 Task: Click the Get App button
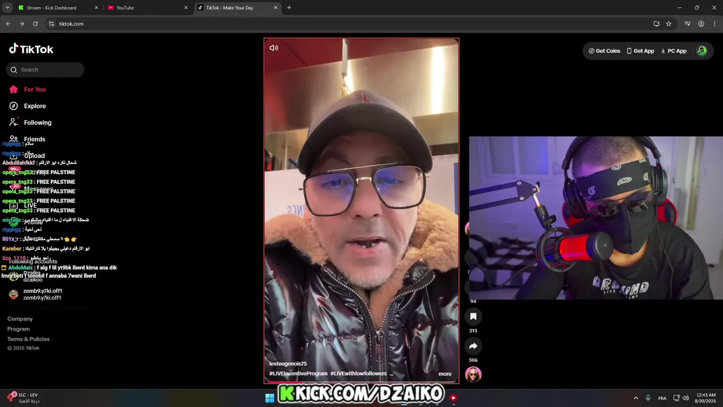641,51
